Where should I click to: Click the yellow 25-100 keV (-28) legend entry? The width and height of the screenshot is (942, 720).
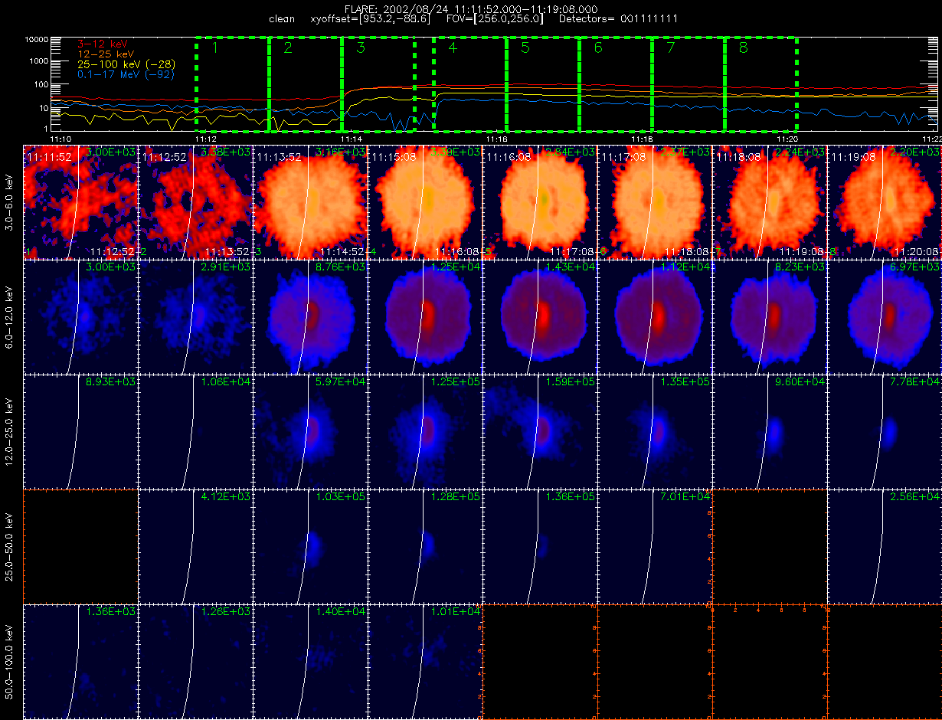point(126,65)
